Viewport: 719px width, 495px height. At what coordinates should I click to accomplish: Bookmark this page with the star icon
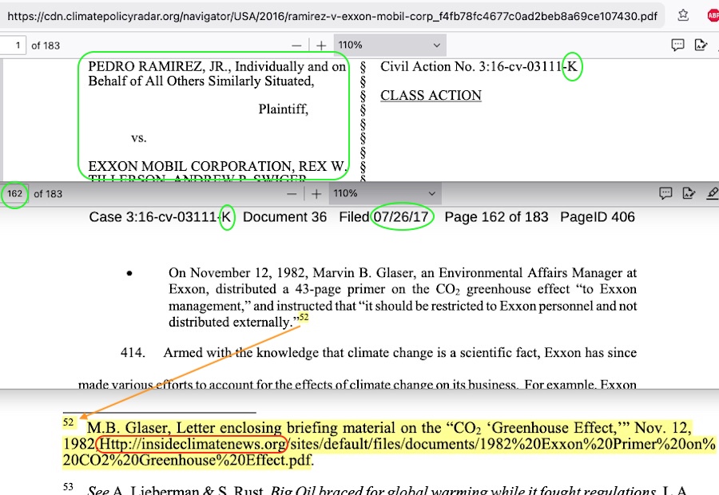684,15
